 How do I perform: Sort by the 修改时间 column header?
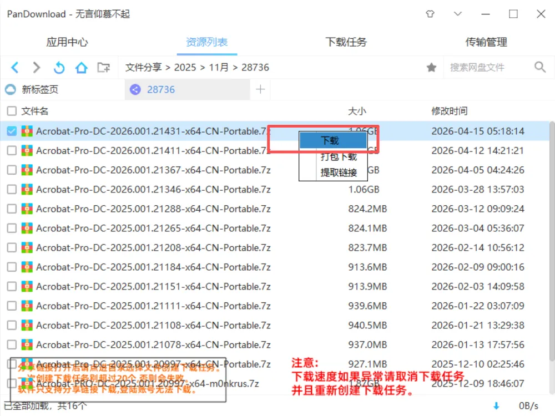pyautogui.click(x=449, y=111)
